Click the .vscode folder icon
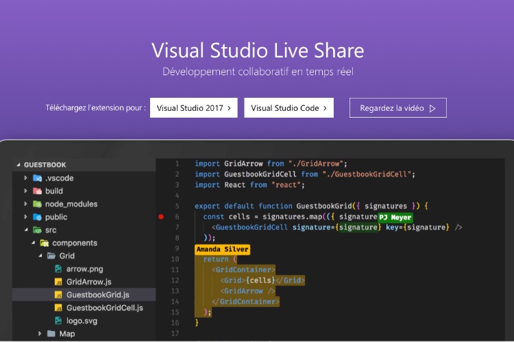This screenshot has height=342, width=514. 38,178
